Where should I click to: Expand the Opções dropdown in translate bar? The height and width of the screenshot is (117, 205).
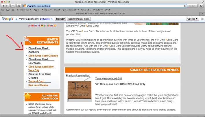pos(193,18)
